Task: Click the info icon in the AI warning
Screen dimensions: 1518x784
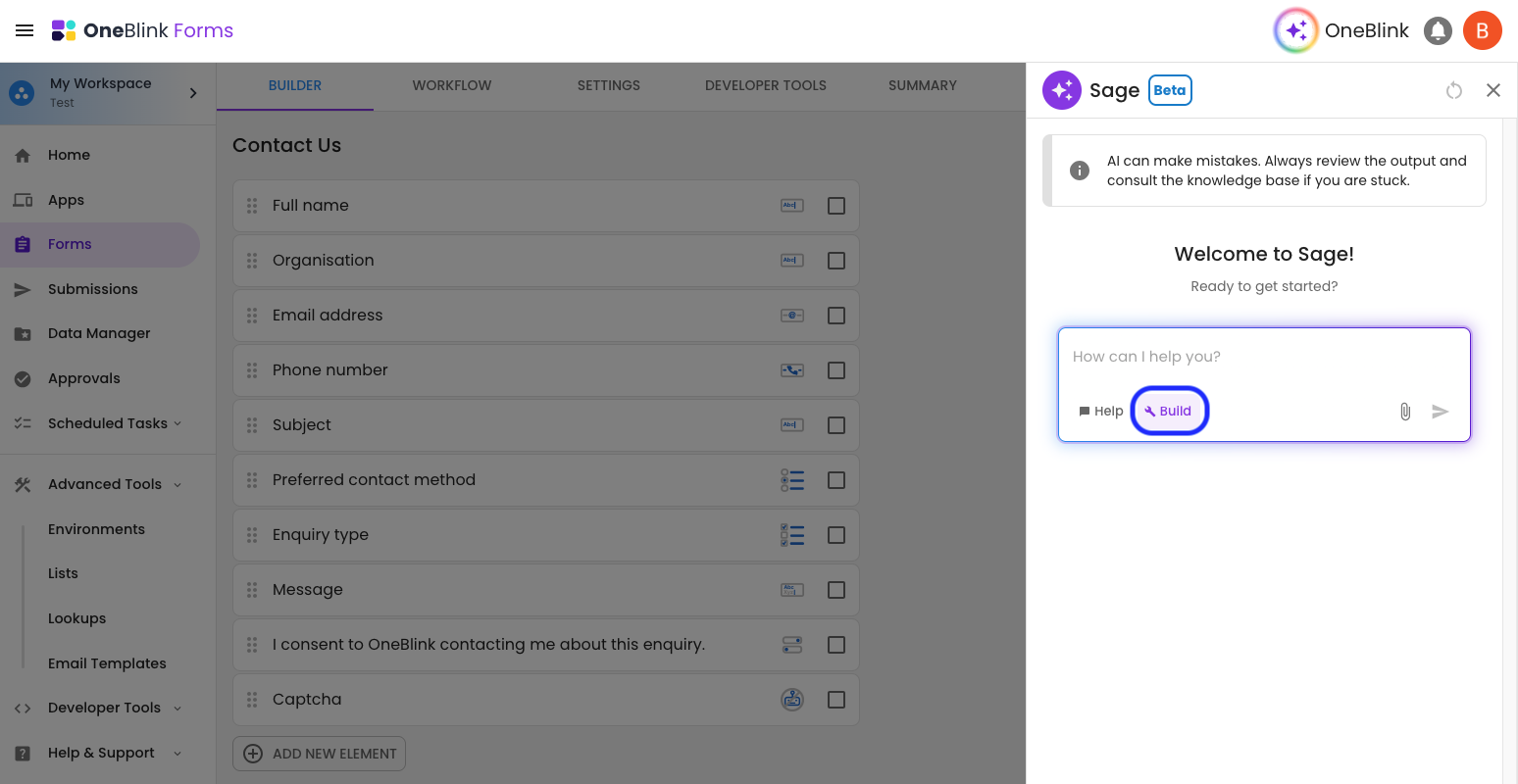Action: (x=1080, y=171)
